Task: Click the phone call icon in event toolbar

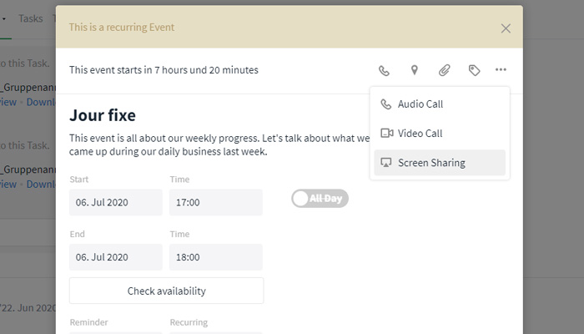Action: click(384, 70)
